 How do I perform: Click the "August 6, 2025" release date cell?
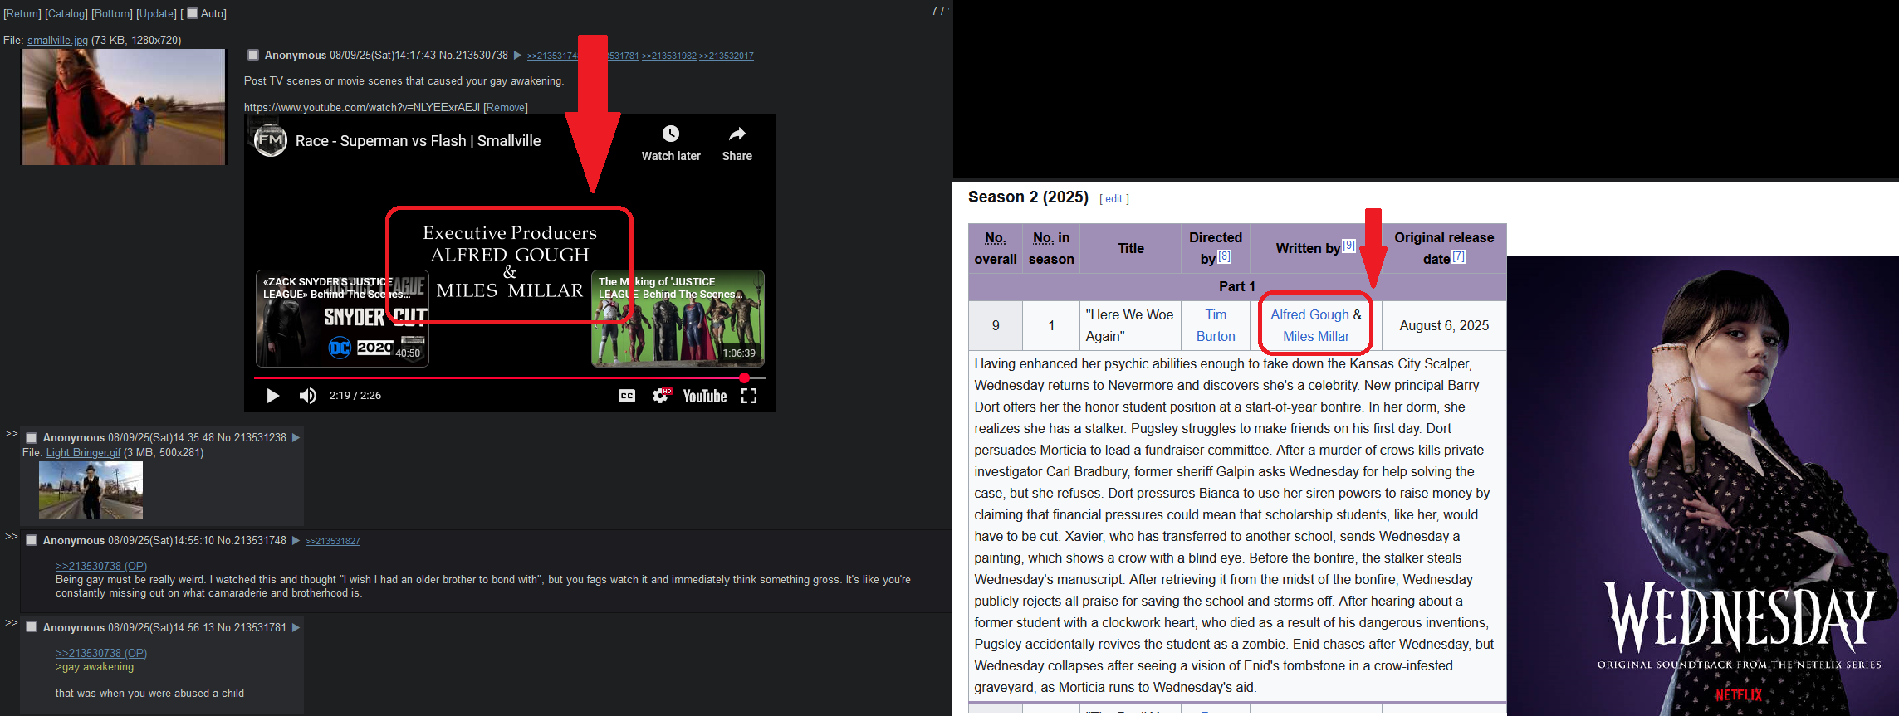(x=1444, y=325)
